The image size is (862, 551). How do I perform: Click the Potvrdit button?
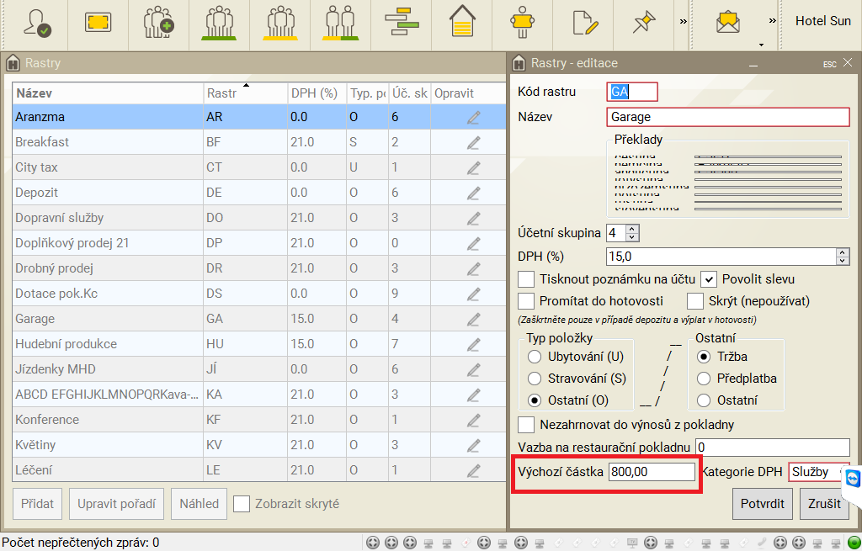(762, 504)
